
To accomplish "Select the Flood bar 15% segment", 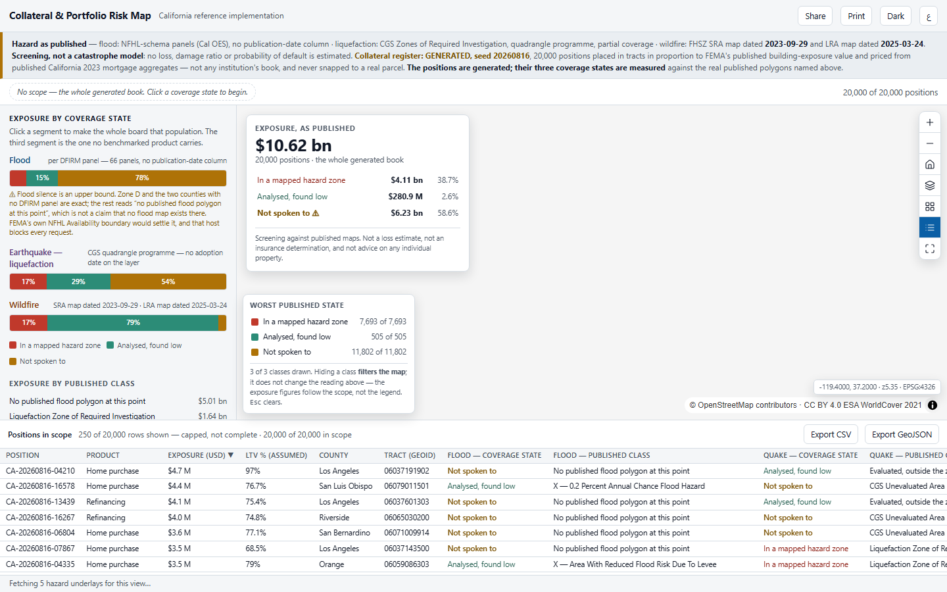I will (42, 178).
